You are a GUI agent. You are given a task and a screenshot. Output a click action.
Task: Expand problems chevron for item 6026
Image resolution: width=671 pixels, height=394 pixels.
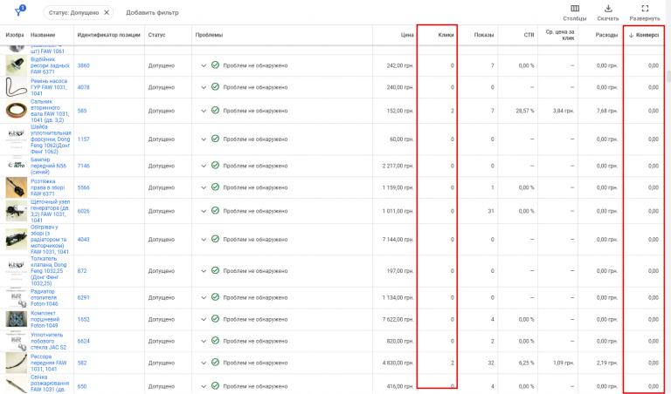tap(204, 211)
